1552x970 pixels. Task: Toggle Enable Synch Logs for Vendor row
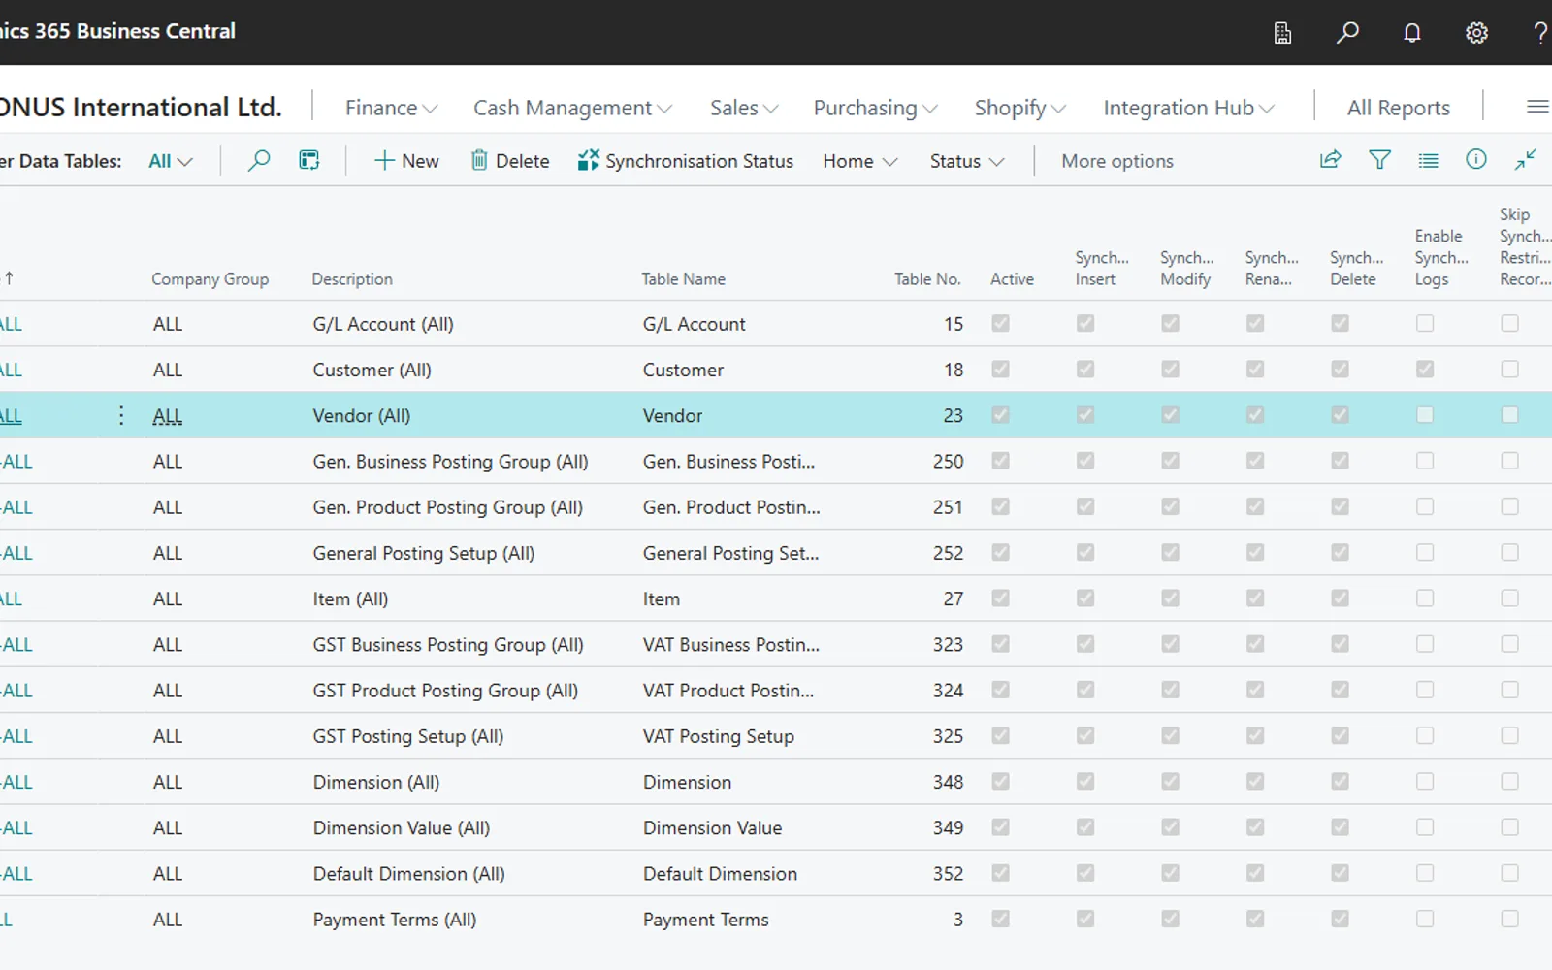1425,414
